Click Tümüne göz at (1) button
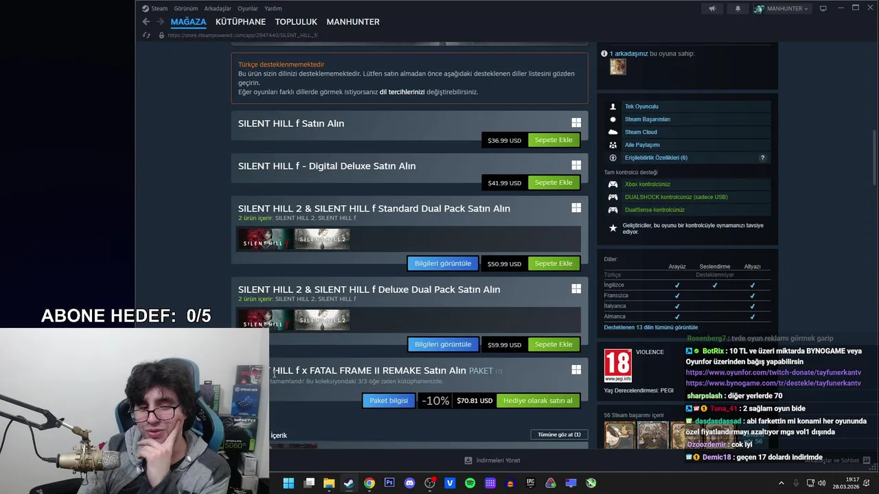 click(x=559, y=434)
